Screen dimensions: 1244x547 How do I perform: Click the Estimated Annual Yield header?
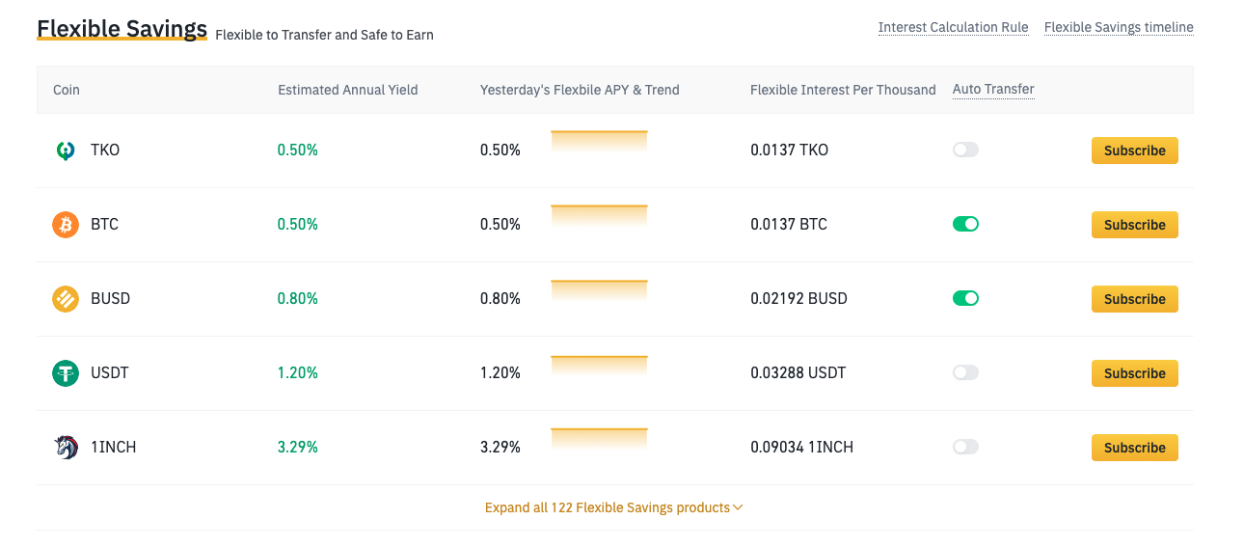pos(348,90)
